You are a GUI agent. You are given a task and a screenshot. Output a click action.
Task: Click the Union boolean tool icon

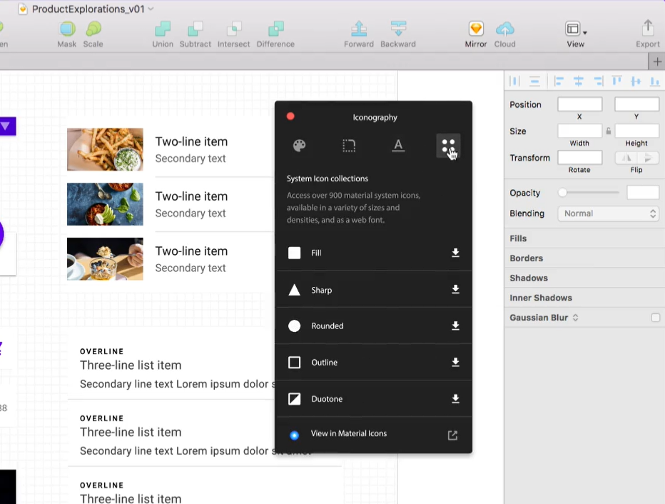click(163, 30)
